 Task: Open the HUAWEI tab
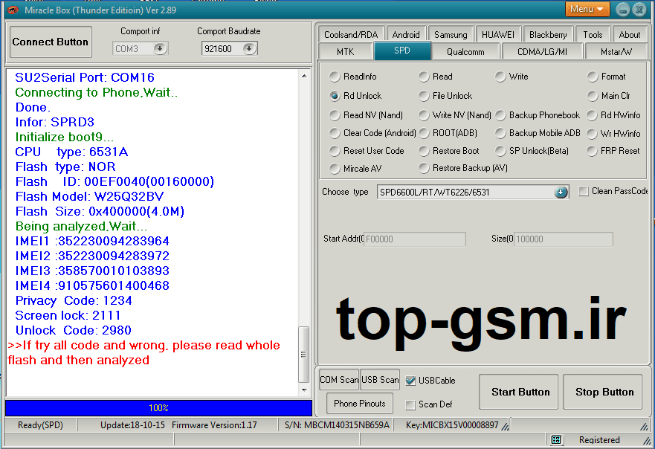coord(497,34)
